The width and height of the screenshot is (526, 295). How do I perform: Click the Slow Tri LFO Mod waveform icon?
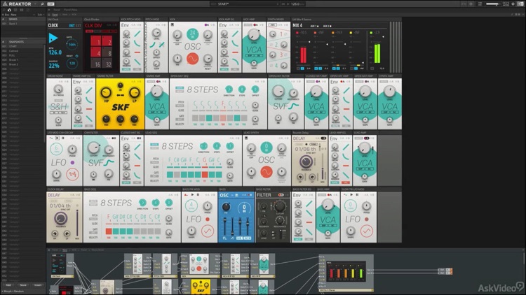[x=367, y=231]
